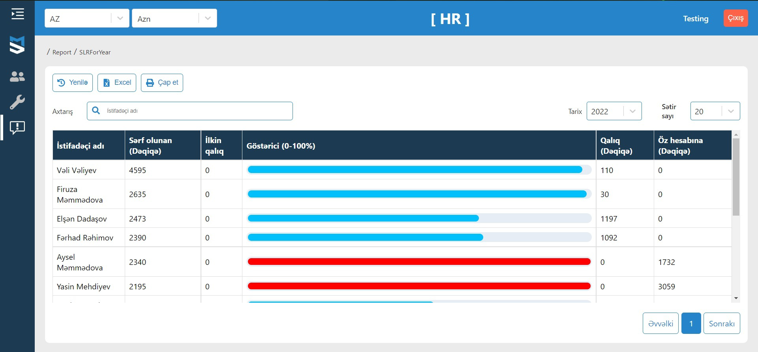This screenshot has height=352, width=758.
Task: Go to next page with Sonrakı
Action: pos(722,323)
